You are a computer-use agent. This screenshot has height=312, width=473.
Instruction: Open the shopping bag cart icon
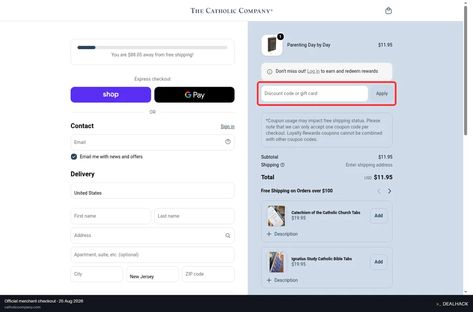click(389, 10)
